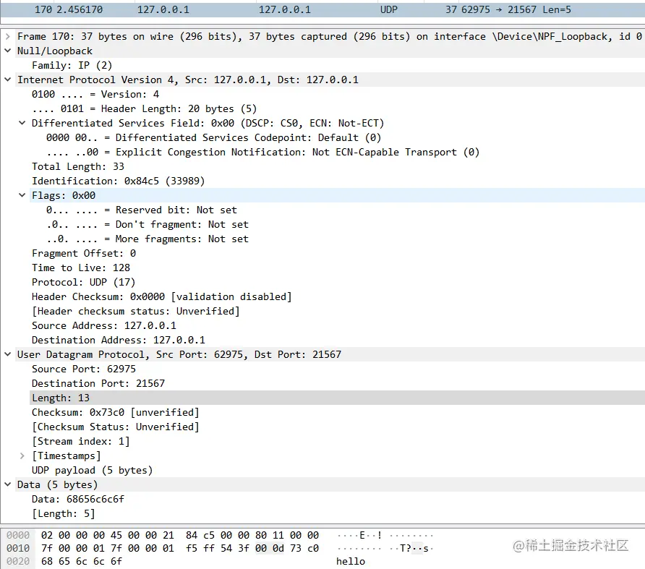Click hex offset 0010 row label
Viewport: 645px width, 569px height.
tap(18, 549)
